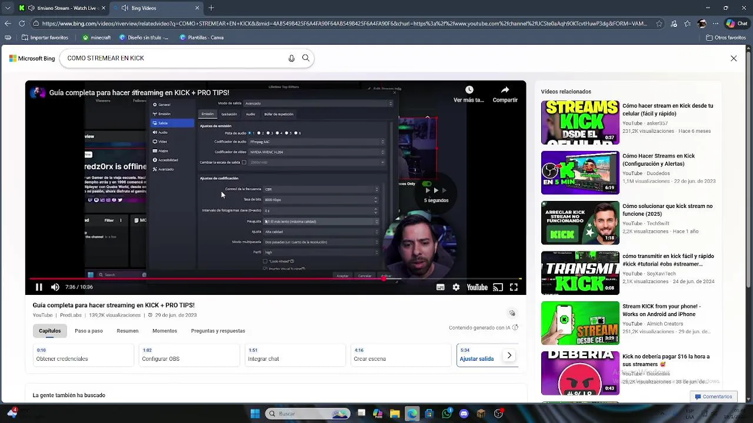Open the Comentarios feedback button
Screen dimensions: 753x423
point(714,397)
